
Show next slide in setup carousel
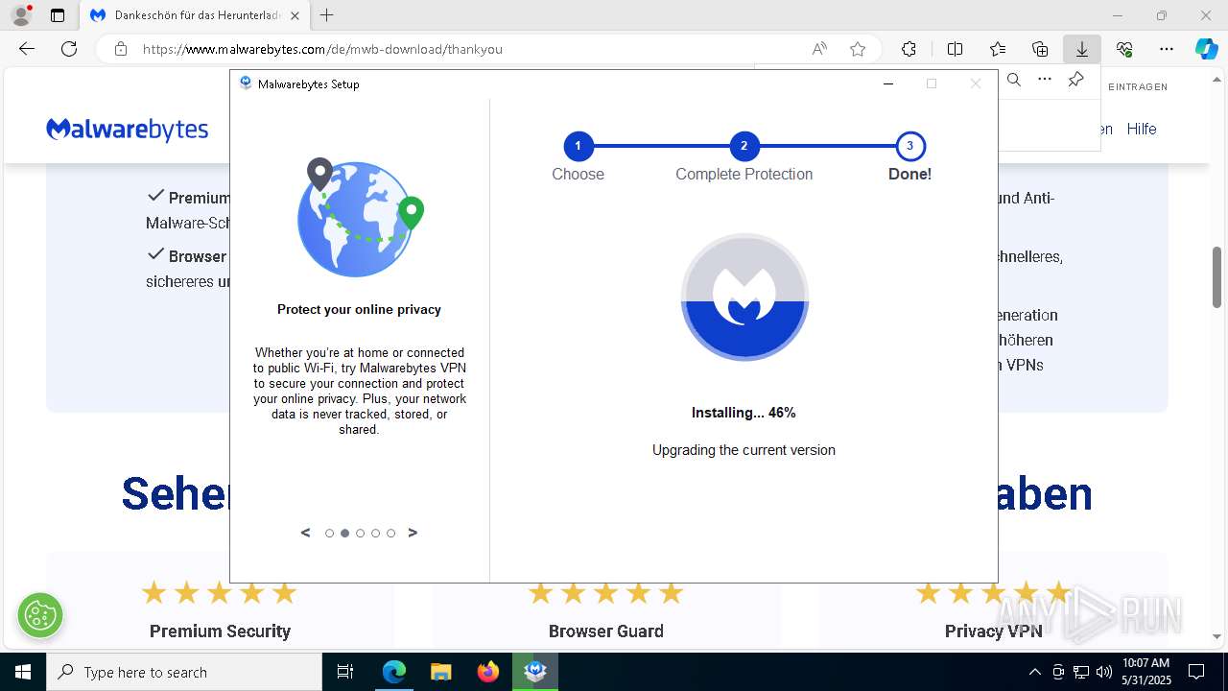pyautogui.click(x=413, y=533)
